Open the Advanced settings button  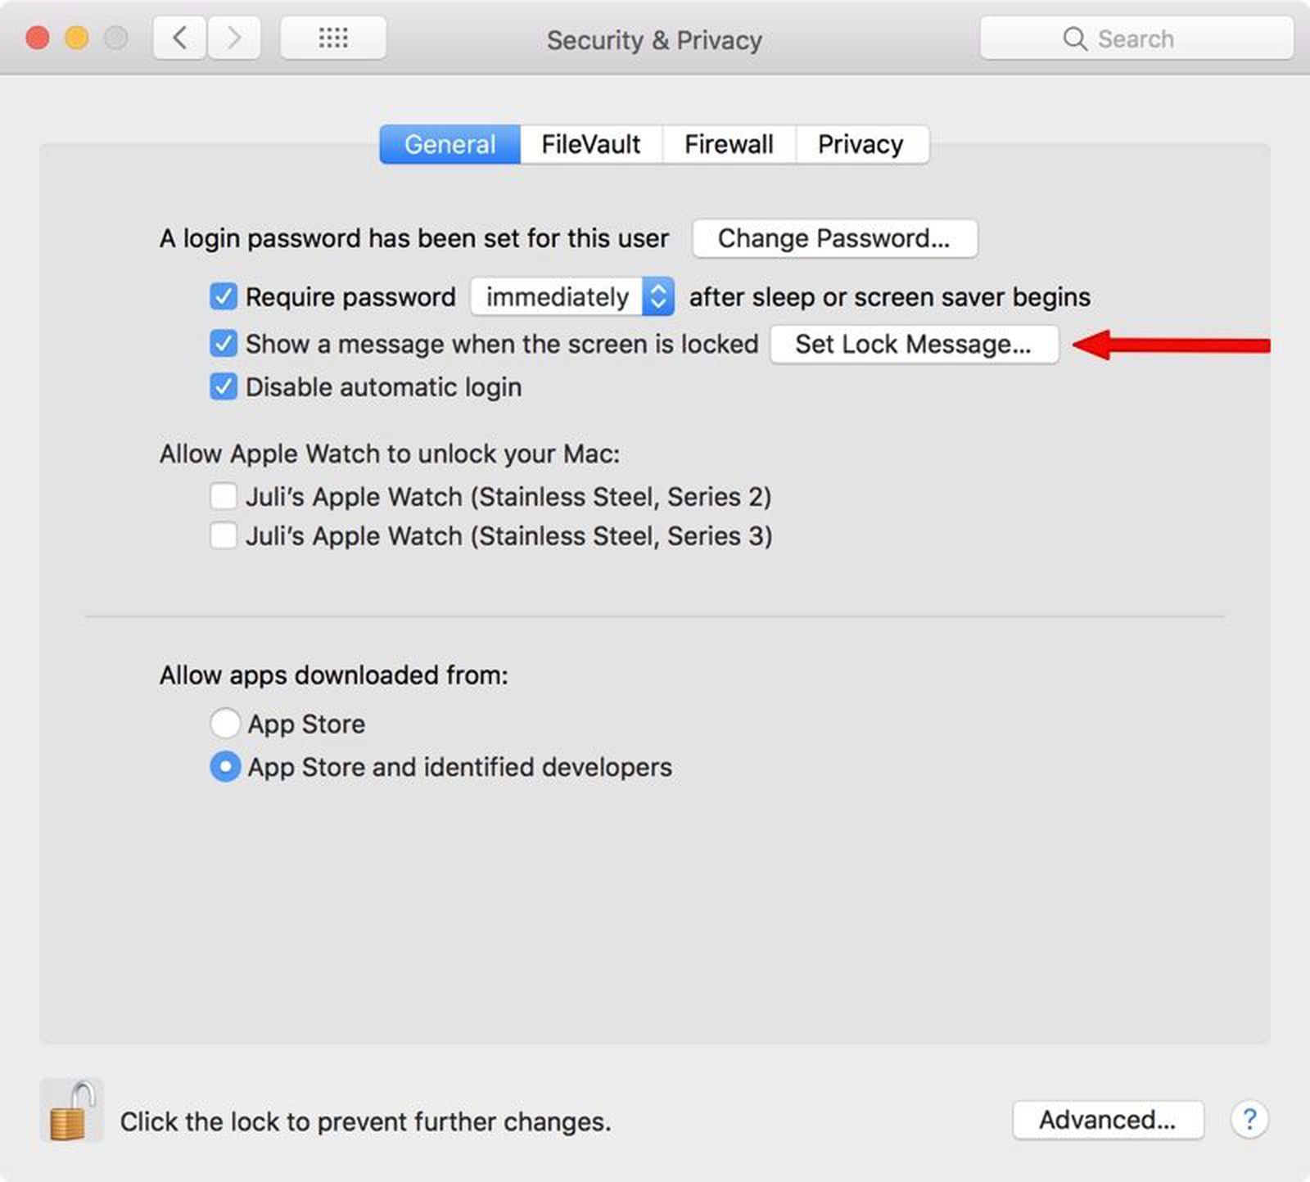coord(1108,1119)
